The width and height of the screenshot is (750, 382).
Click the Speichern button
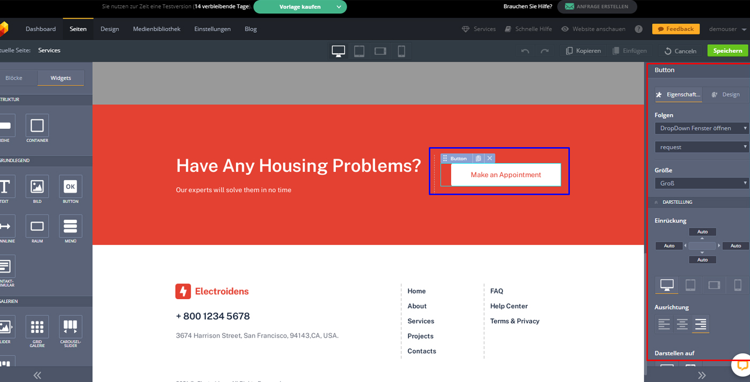727,51
